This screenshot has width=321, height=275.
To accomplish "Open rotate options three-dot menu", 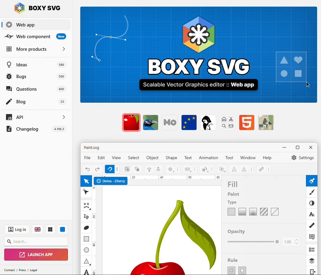I will pos(212,169).
